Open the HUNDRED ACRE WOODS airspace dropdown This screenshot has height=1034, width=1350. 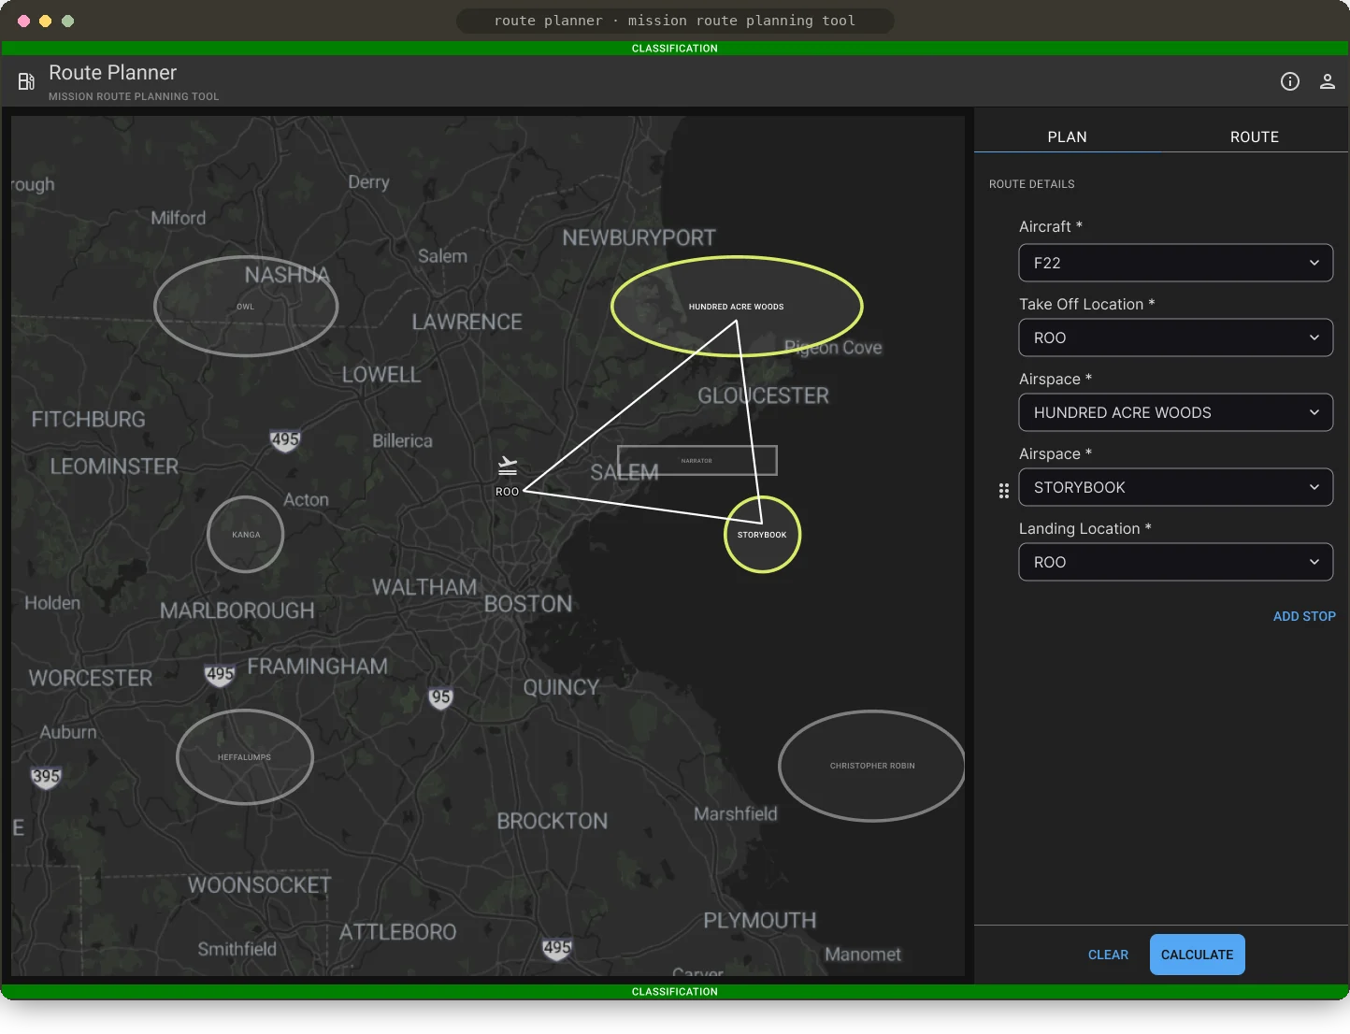1176,412
